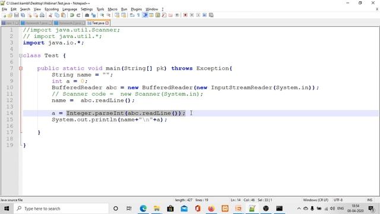Open the Macro menu
Image resolution: width=380 pixels, height=214 pixels.
[112, 10]
